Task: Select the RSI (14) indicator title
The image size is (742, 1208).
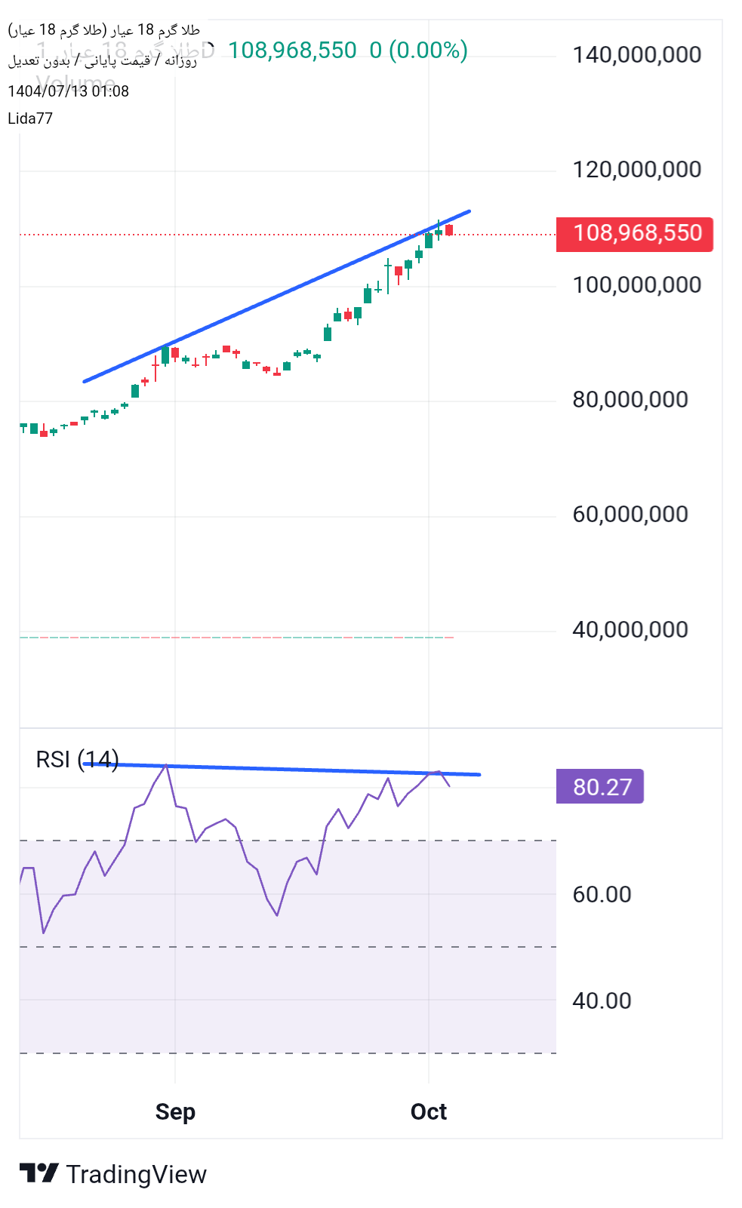Action: pos(76,759)
